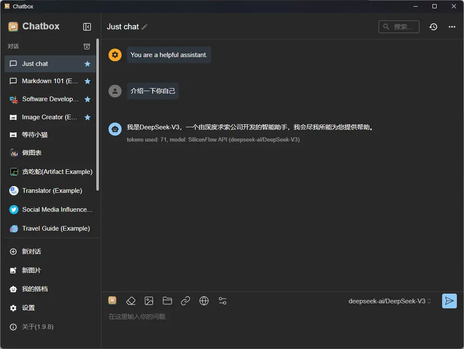Attach an image with the image icon

(149, 301)
